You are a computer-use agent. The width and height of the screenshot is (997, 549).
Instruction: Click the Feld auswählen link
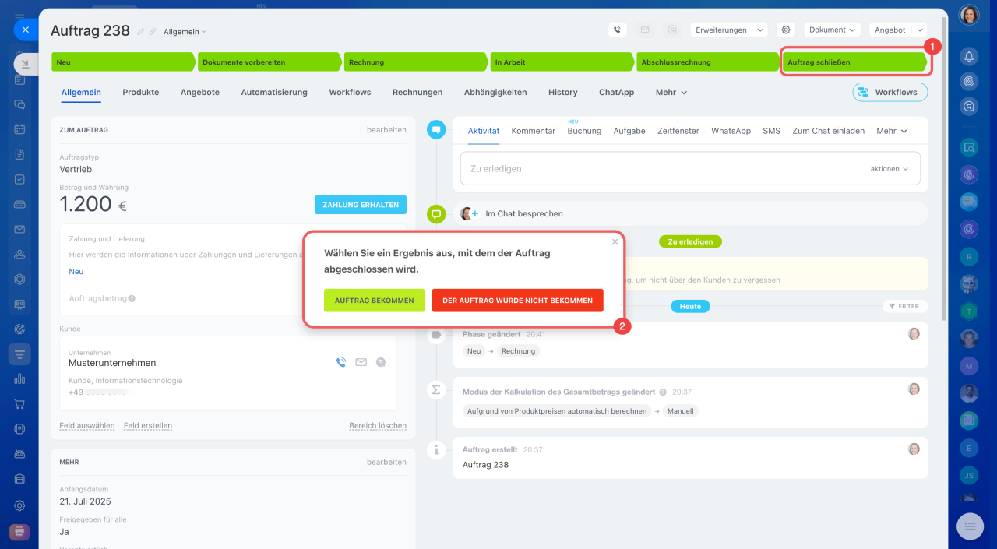click(x=87, y=426)
